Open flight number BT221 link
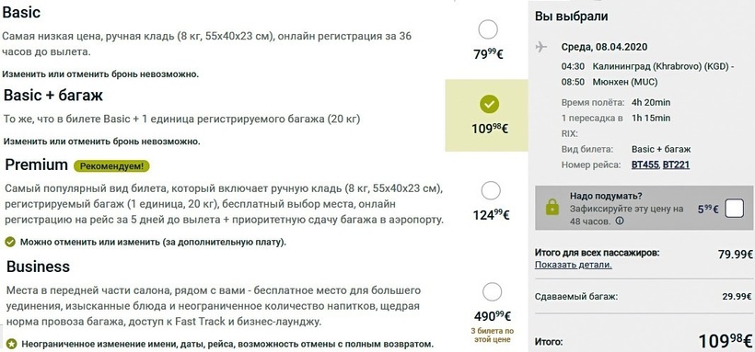Screen dimensions: 755x352 tap(676, 165)
